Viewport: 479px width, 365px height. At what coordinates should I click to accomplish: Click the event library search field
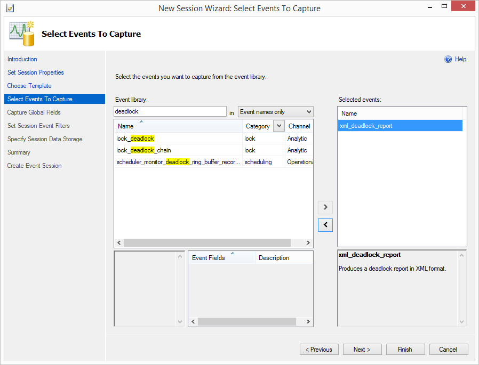click(170, 111)
